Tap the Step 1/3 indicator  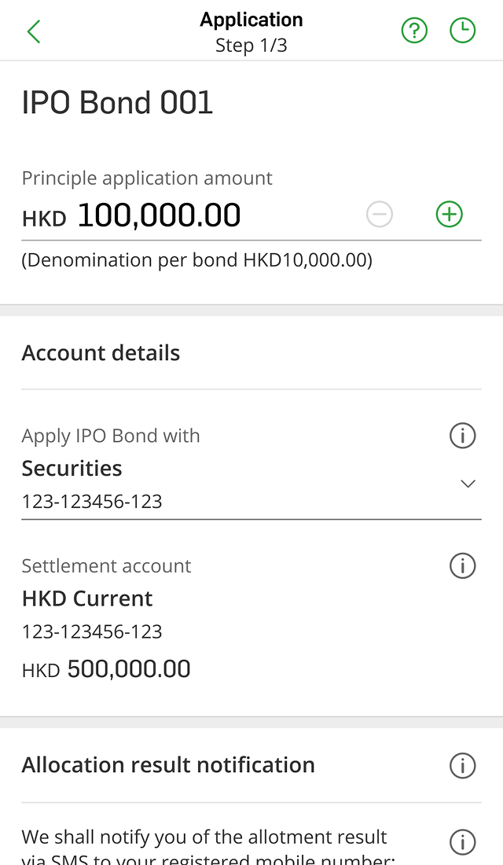(251, 46)
